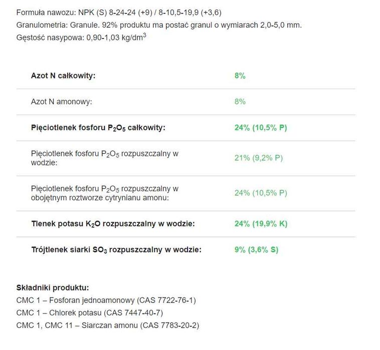
Task: Select the P2O5 rozpuszczalny w wodzie label
Action: 104,158
